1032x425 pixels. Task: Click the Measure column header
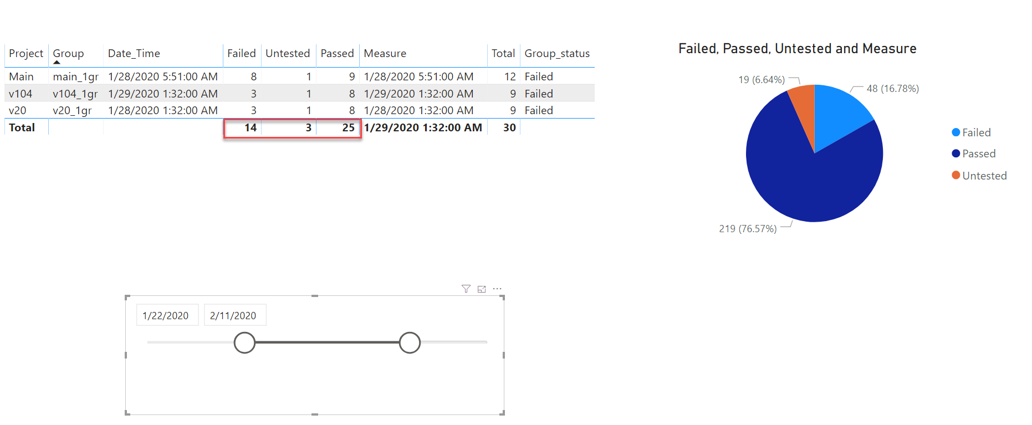click(x=385, y=53)
